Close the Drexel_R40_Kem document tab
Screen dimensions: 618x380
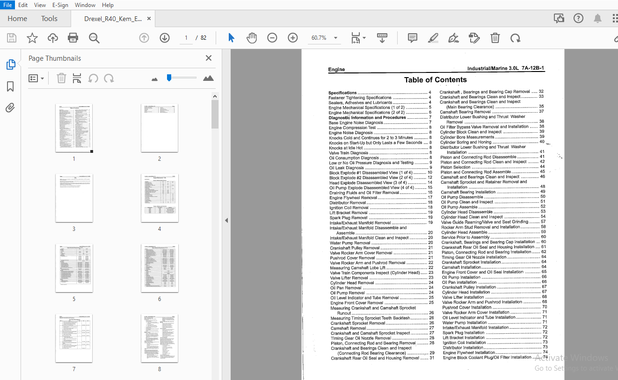149,19
